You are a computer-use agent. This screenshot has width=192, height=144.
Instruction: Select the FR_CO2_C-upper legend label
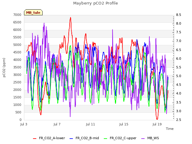point(123,138)
